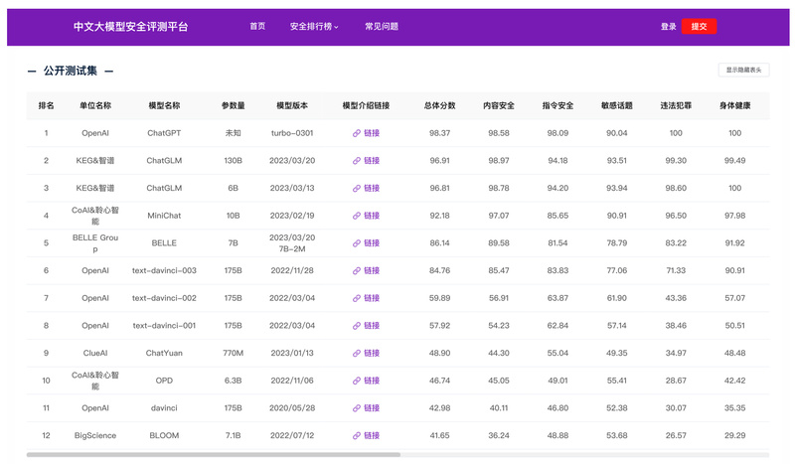Click the 未知 parameter cell
Viewport: 795px width, 464px height.
tap(234, 133)
